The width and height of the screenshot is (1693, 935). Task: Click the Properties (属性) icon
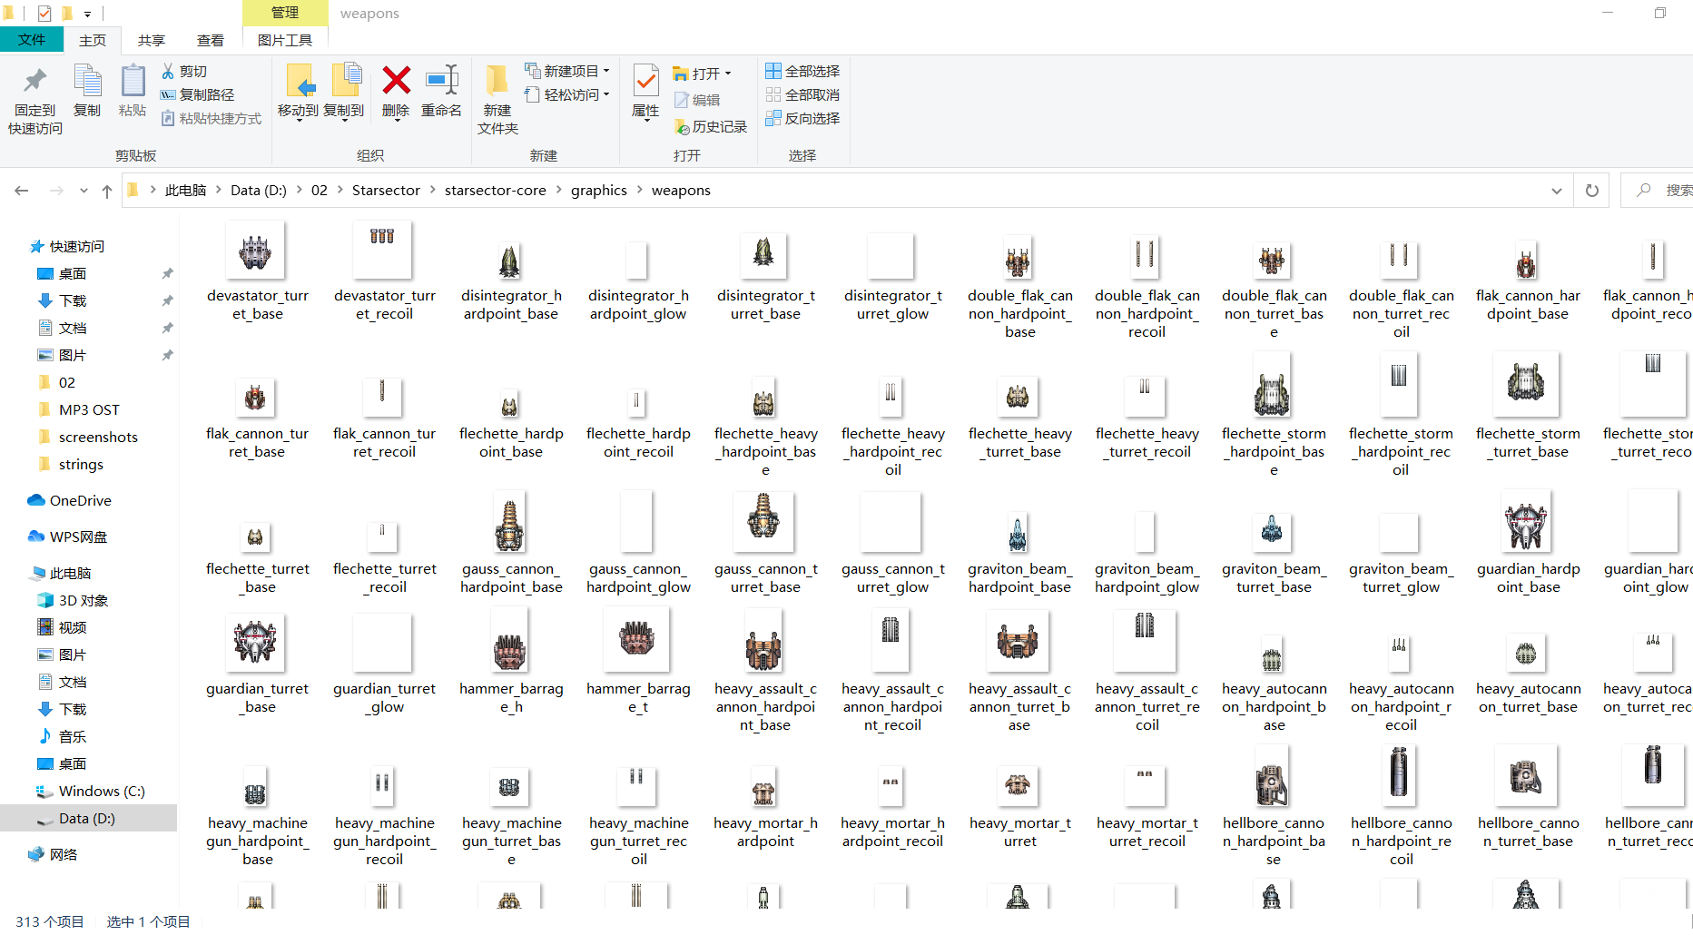click(x=645, y=84)
